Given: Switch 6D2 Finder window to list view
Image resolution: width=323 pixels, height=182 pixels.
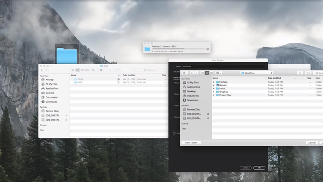Looking at the screenshot, I should [x=77, y=70].
